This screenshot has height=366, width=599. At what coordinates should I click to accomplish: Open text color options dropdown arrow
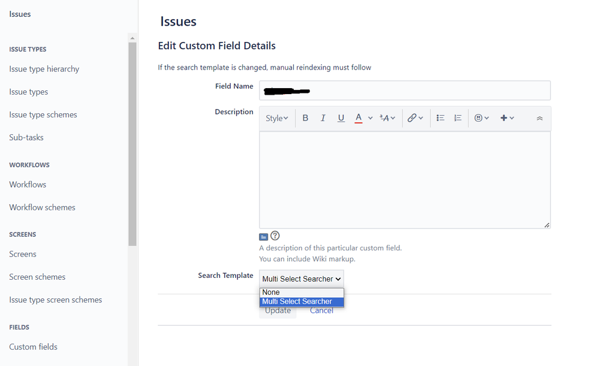click(x=370, y=118)
